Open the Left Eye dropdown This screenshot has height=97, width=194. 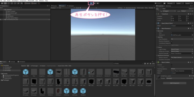pyautogui.click(x=121, y=8)
